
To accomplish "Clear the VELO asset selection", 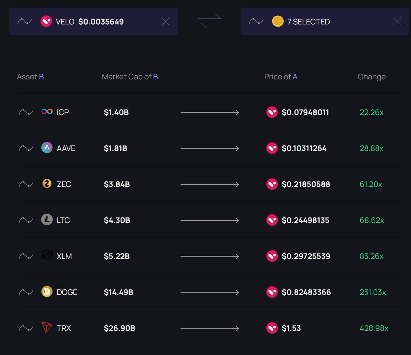I will [165, 22].
